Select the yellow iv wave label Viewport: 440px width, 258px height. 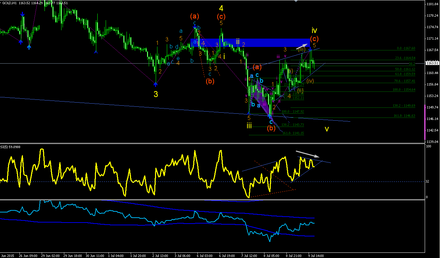pos(314,30)
